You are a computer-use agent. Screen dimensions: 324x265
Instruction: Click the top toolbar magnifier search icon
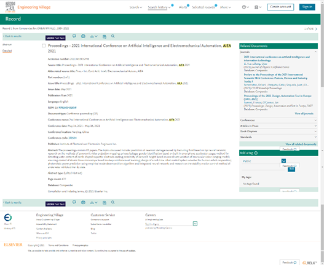click(113, 36)
